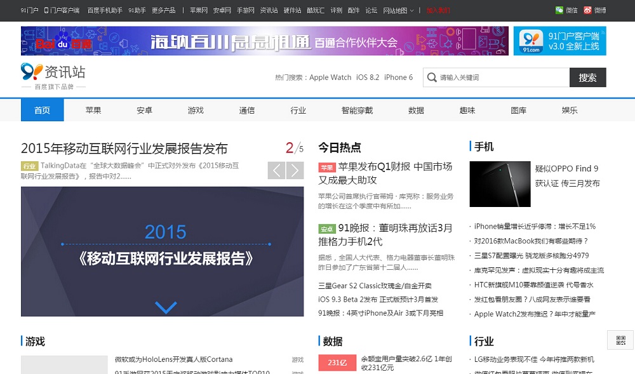This screenshot has height=374, width=635.
Task: Open Apple Watch2发布推迟 article
Action: click(535, 314)
